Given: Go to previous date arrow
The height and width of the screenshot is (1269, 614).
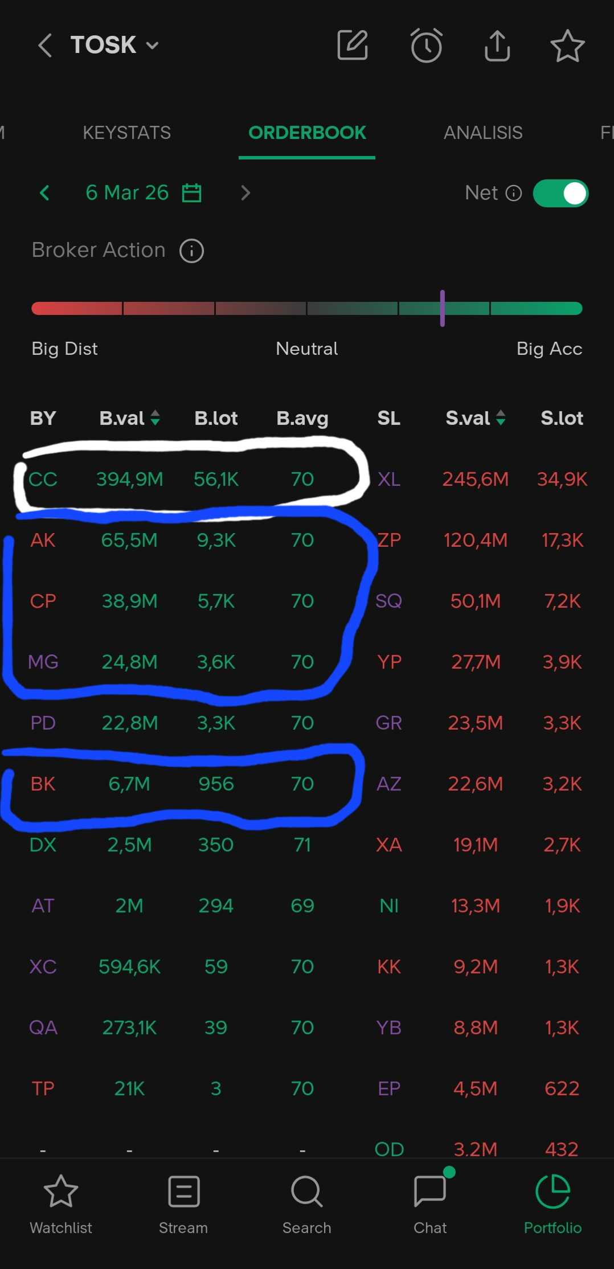Looking at the screenshot, I should pos(44,193).
